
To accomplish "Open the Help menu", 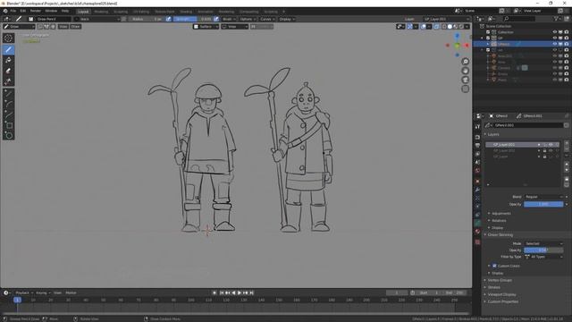I will pyautogui.click(x=65, y=11).
